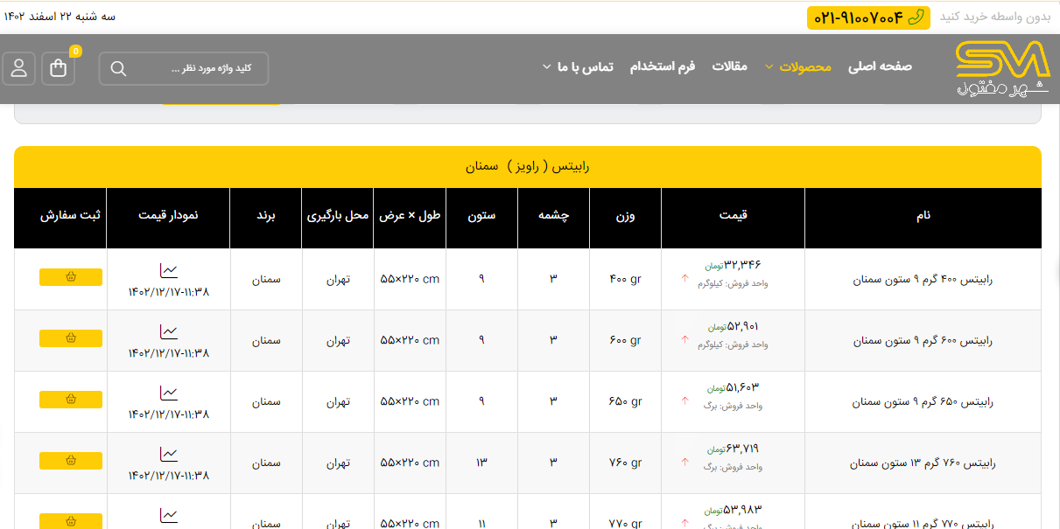The image size is (1060, 529).
Task: Order the 400 gram rabitz via basket button
Action: click(x=71, y=277)
